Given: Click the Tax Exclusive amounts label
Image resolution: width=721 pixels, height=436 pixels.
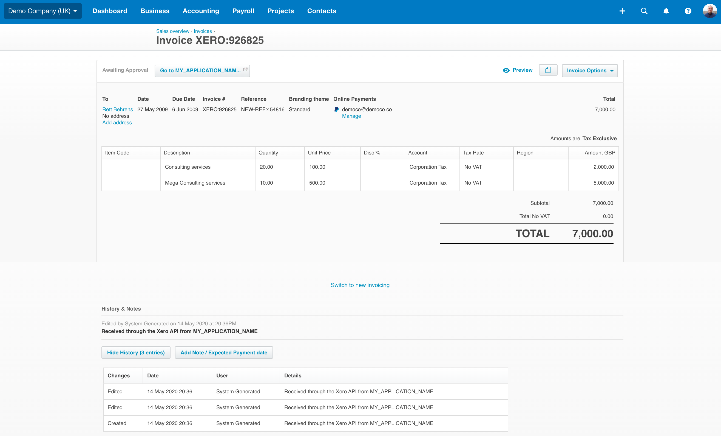Looking at the screenshot, I should tap(599, 139).
